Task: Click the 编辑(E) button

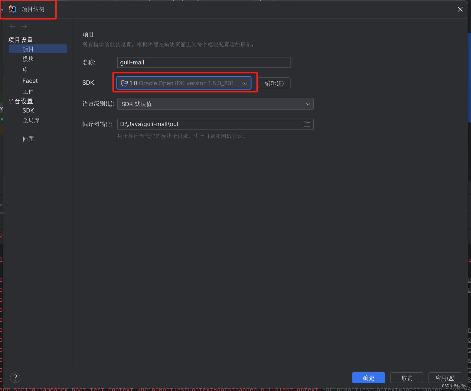Action: [274, 83]
